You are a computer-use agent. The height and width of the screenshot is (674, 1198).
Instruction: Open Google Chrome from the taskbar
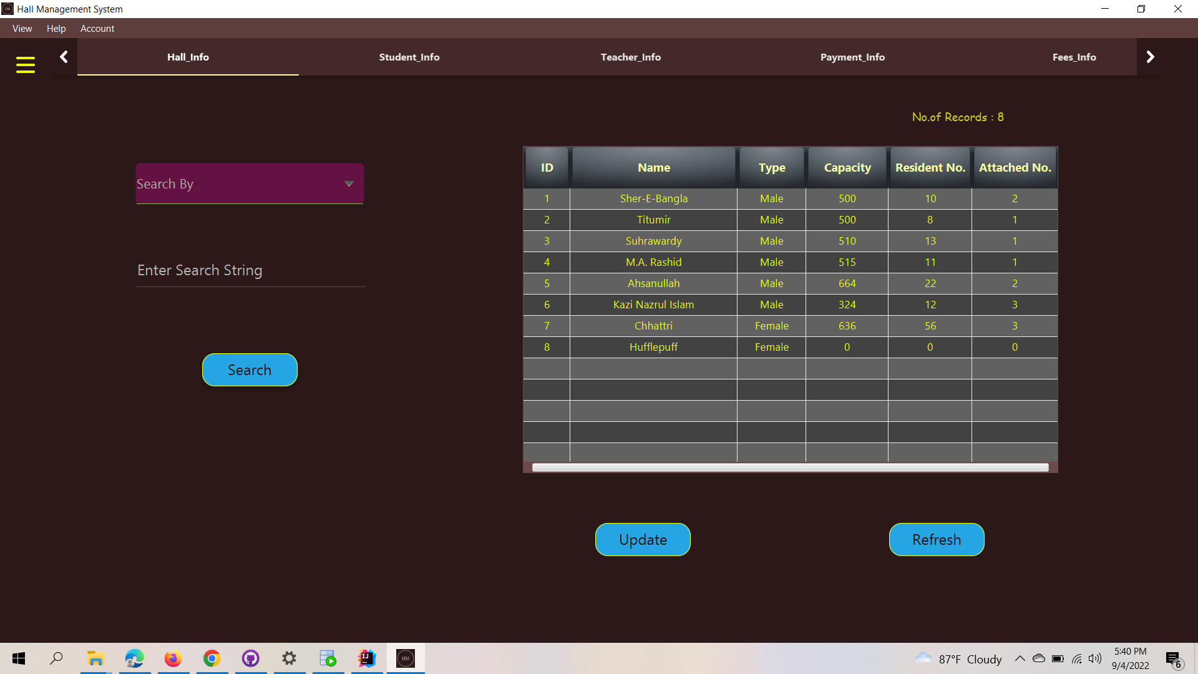[x=212, y=658]
